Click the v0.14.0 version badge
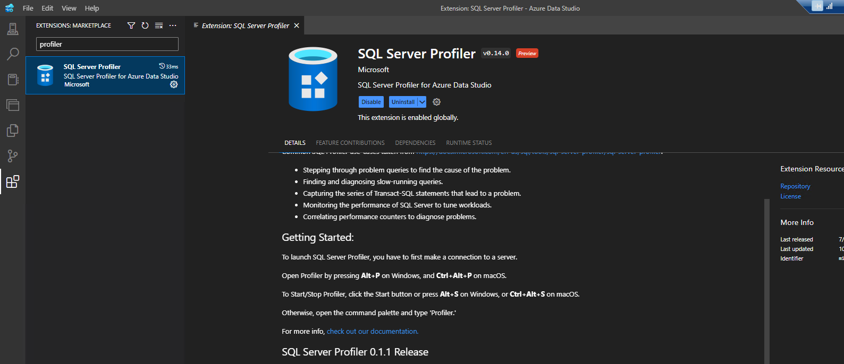Viewport: 844px width, 364px height. pyautogui.click(x=496, y=53)
